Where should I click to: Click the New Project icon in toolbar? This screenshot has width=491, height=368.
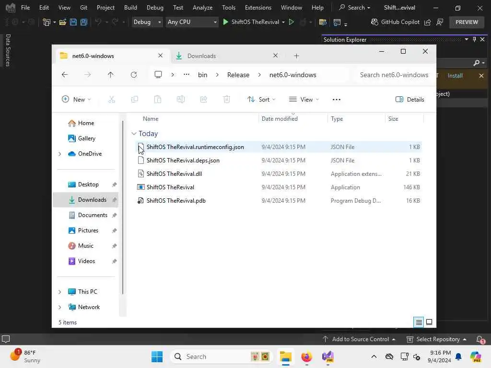[47, 22]
